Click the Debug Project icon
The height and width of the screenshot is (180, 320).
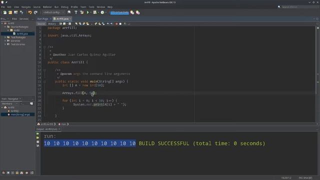coord(95,12)
